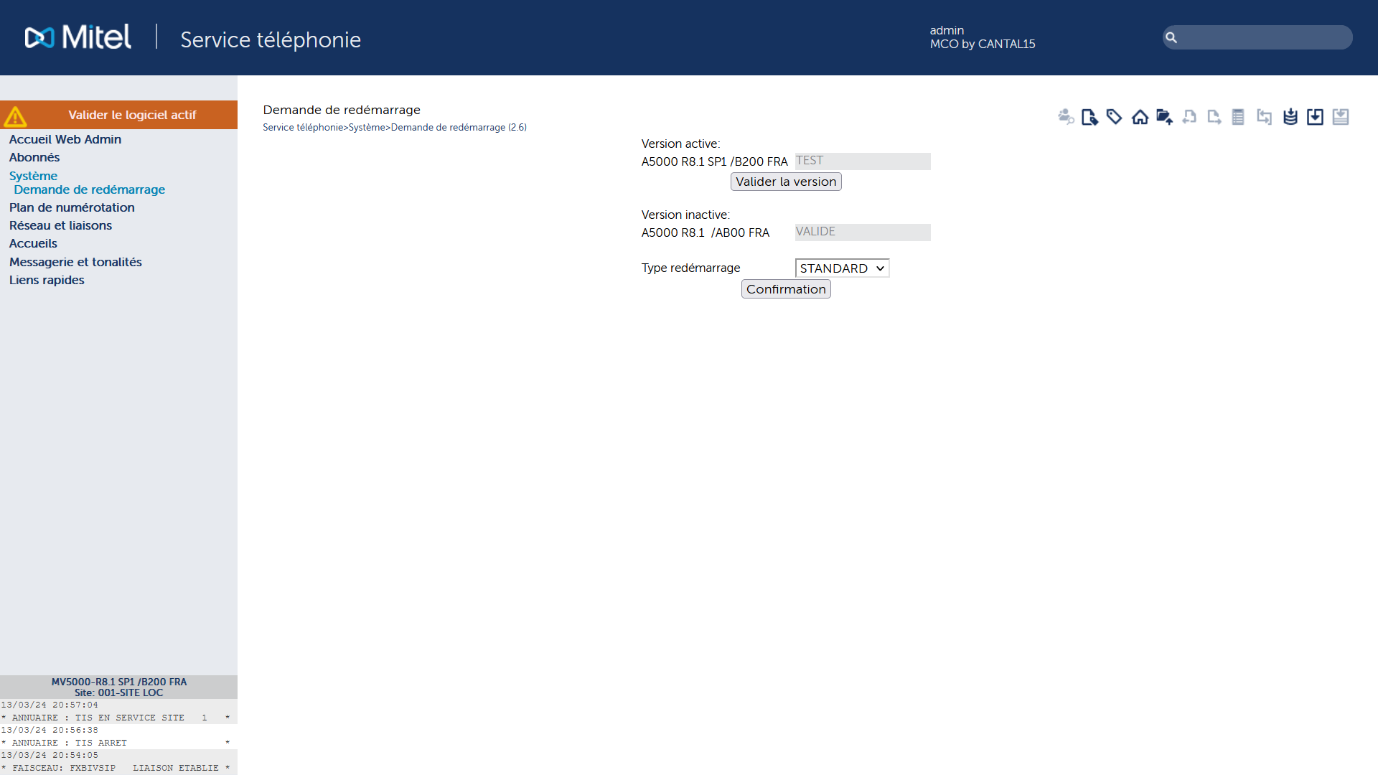Click Abonnés navigation link
Screen dimensions: 1378x775
34,157
